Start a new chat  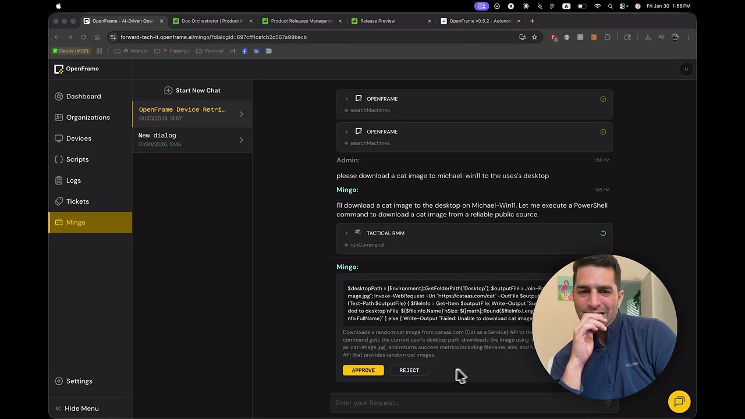(192, 90)
